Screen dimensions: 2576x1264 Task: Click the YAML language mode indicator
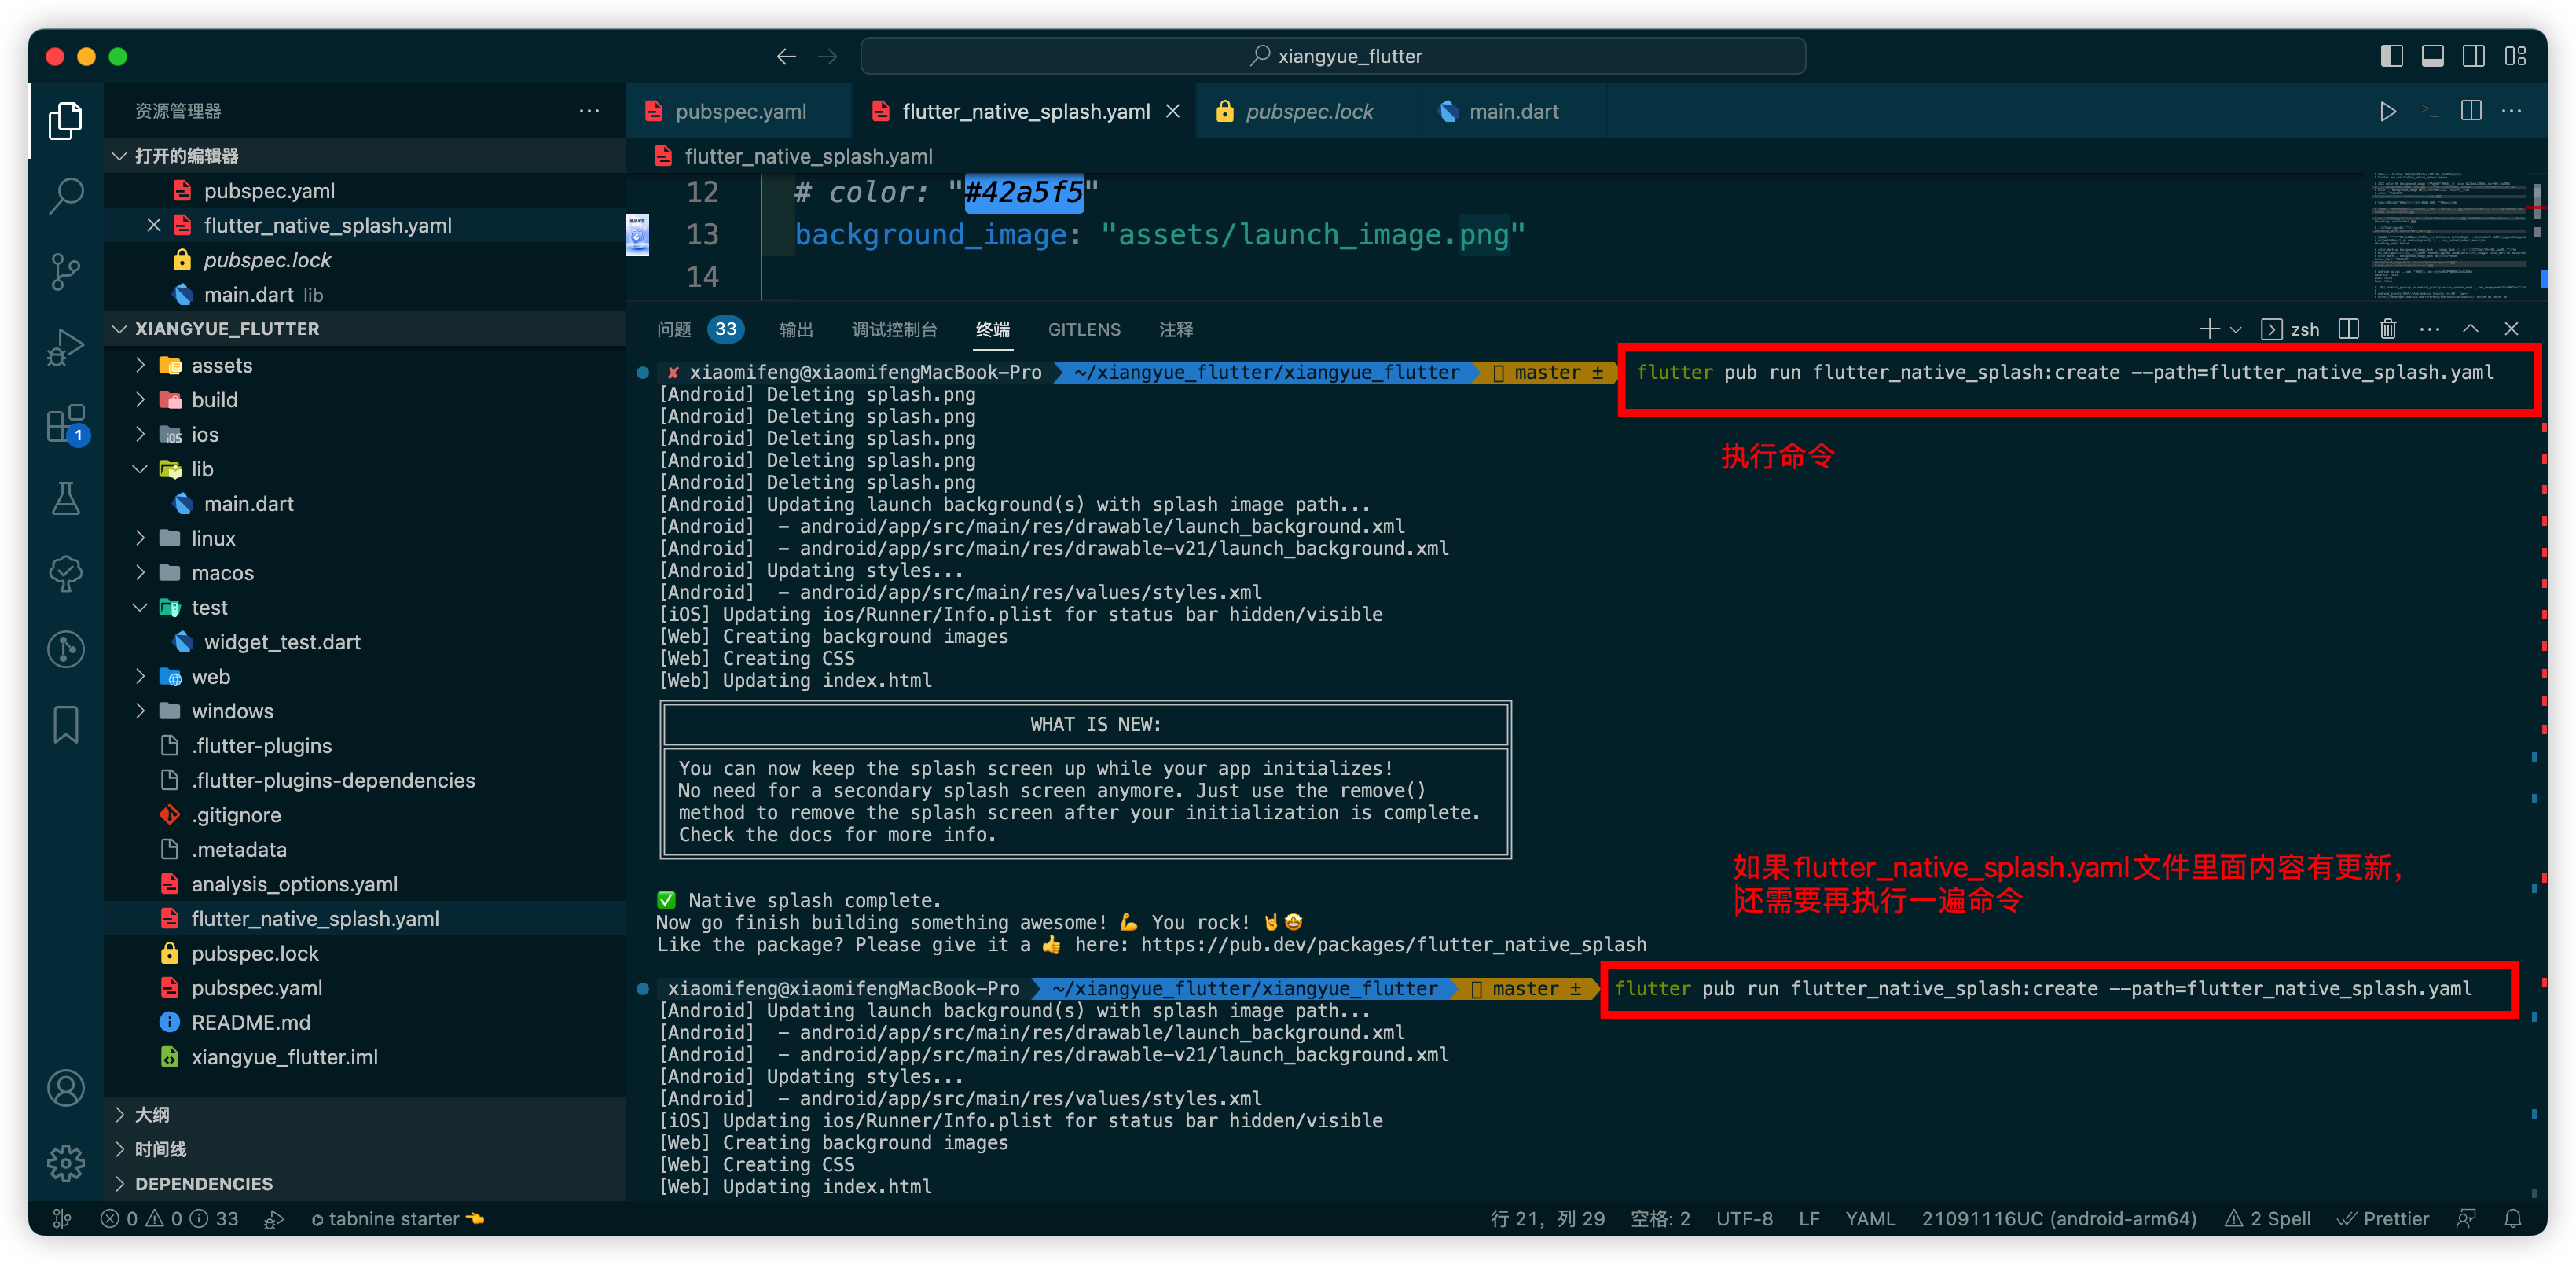coord(1870,1219)
